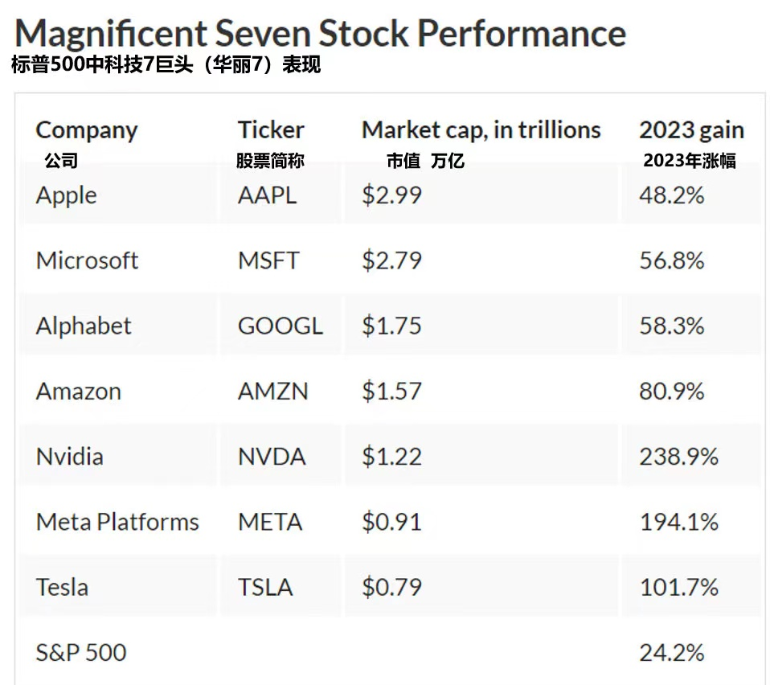This screenshot has height=685, width=770.
Task: Select the 238.9% gain value
Action: tap(678, 457)
